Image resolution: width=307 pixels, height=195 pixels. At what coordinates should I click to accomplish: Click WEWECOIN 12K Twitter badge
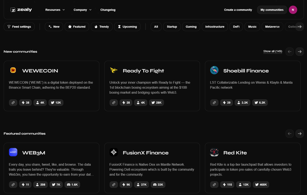(x=56, y=103)
